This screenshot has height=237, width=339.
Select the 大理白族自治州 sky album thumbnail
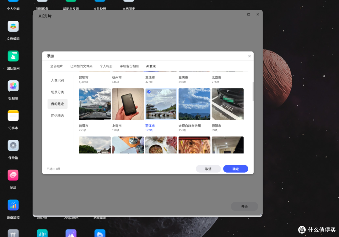tap(194, 104)
